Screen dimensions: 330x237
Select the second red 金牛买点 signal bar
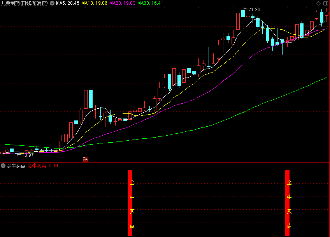[287, 203]
